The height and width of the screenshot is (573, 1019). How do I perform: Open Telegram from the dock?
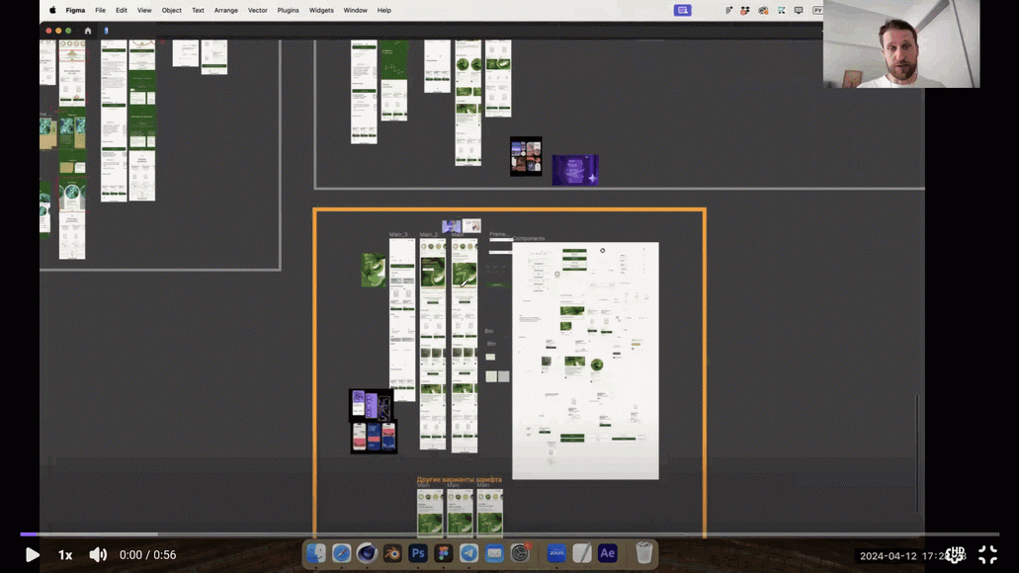point(468,553)
